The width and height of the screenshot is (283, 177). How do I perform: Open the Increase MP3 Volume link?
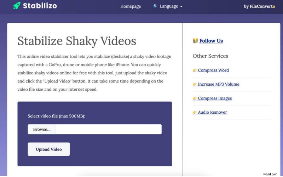pyautogui.click(x=219, y=84)
